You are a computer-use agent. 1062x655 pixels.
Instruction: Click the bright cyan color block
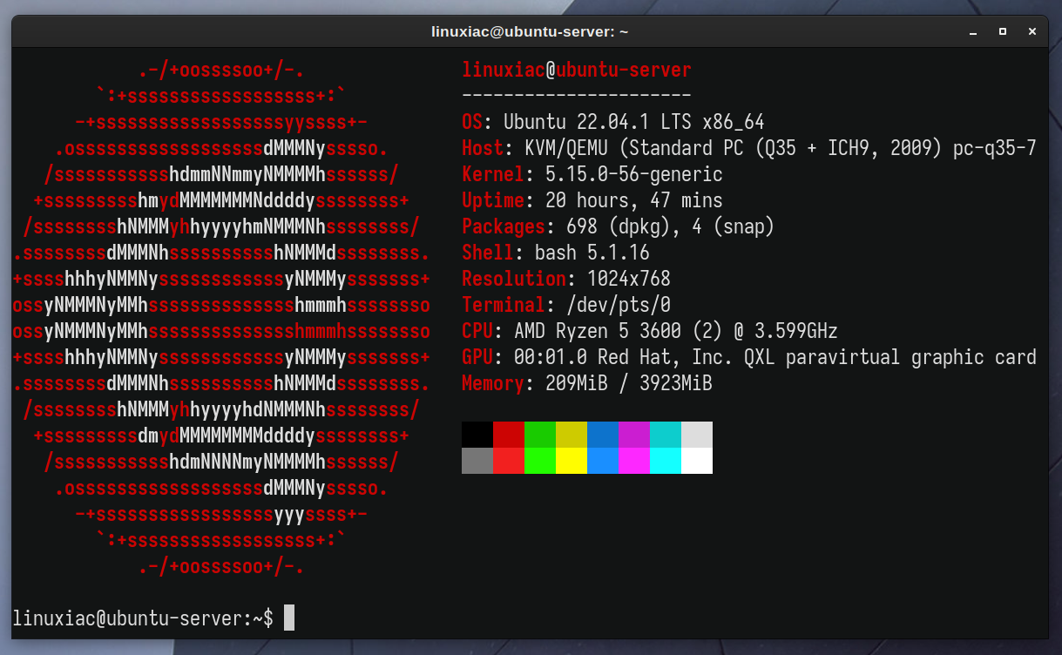point(666,461)
